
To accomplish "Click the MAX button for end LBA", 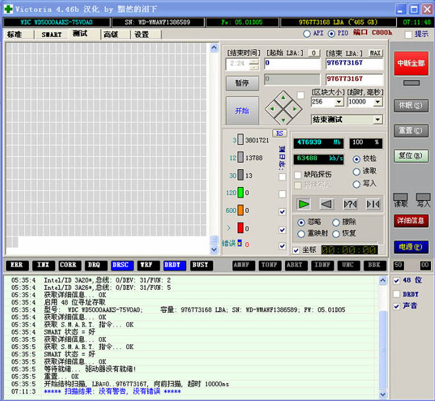I will pyautogui.click(x=376, y=53).
